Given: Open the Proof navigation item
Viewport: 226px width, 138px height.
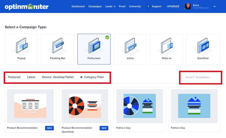Looking at the screenshot, I should [x=122, y=6].
